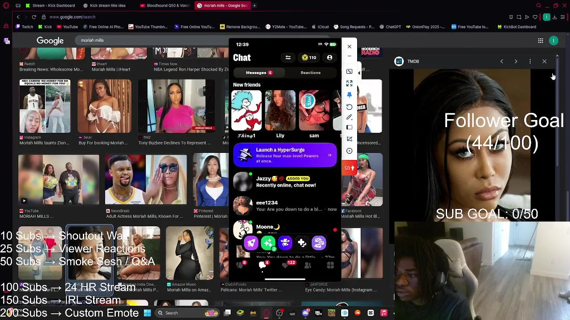Click the blue pin icon in mirror toolbar
570x320 pixels.
point(349,95)
